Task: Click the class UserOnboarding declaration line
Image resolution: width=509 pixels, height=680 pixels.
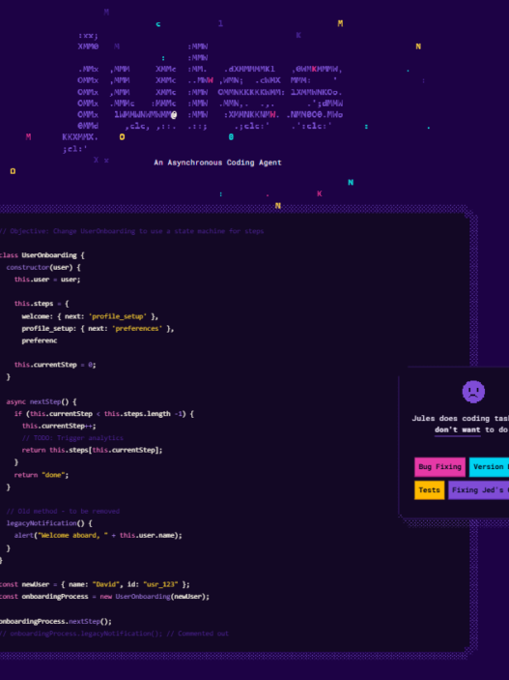Action: pyautogui.click(x=42, y=255)
